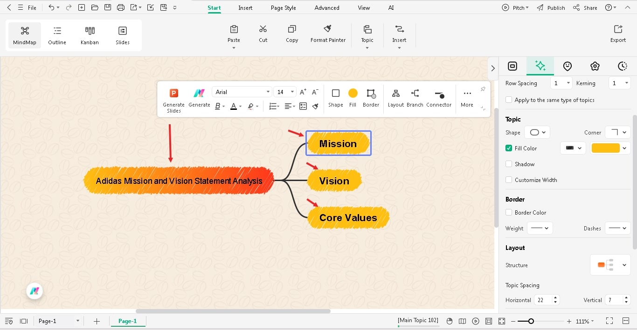This screenshot has width=637, height=330.
Task: Click the Connector icon in floating toolbar
Action: (439, 94)
